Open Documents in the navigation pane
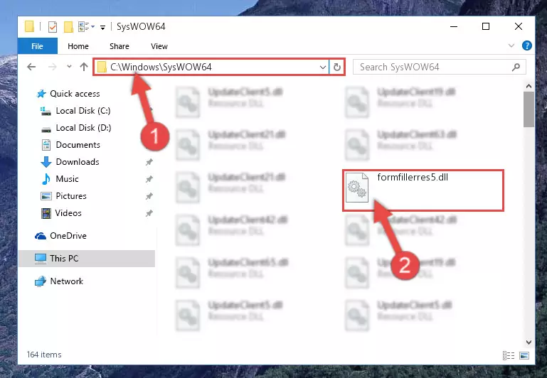 pyautogui.click(x=78, y=144)
